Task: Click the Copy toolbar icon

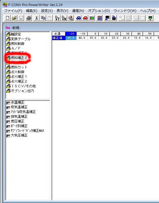Action: (x=43, y=18)
